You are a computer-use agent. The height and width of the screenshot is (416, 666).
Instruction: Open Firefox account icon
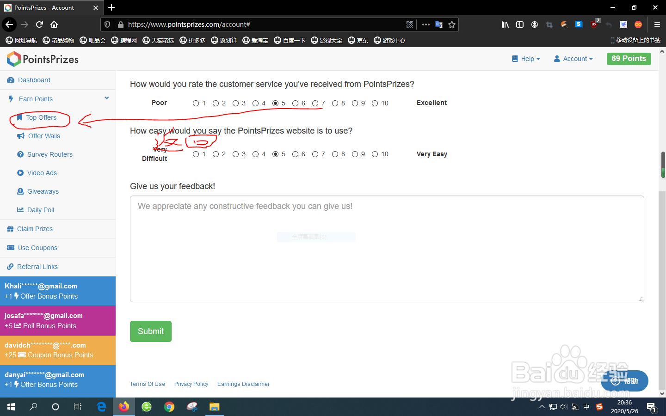click(535, 24)
